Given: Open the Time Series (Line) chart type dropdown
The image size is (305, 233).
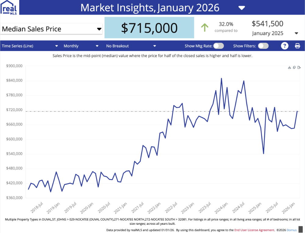Looking at the screenshot, I should pyautogui.click(x=56, y=46).
